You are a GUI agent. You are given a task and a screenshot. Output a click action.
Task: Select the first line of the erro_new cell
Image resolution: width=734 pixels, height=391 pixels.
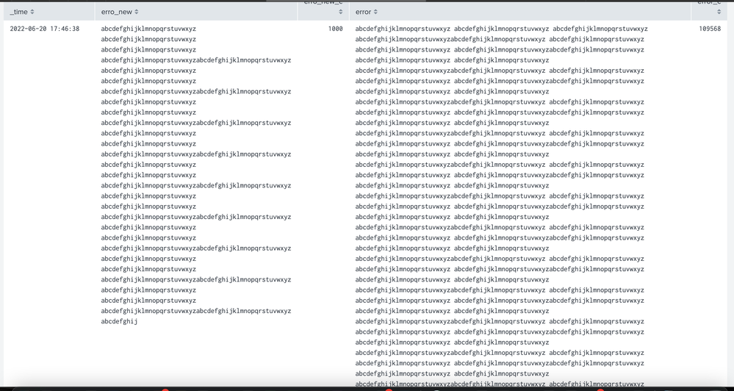click(x=148, y=29)
